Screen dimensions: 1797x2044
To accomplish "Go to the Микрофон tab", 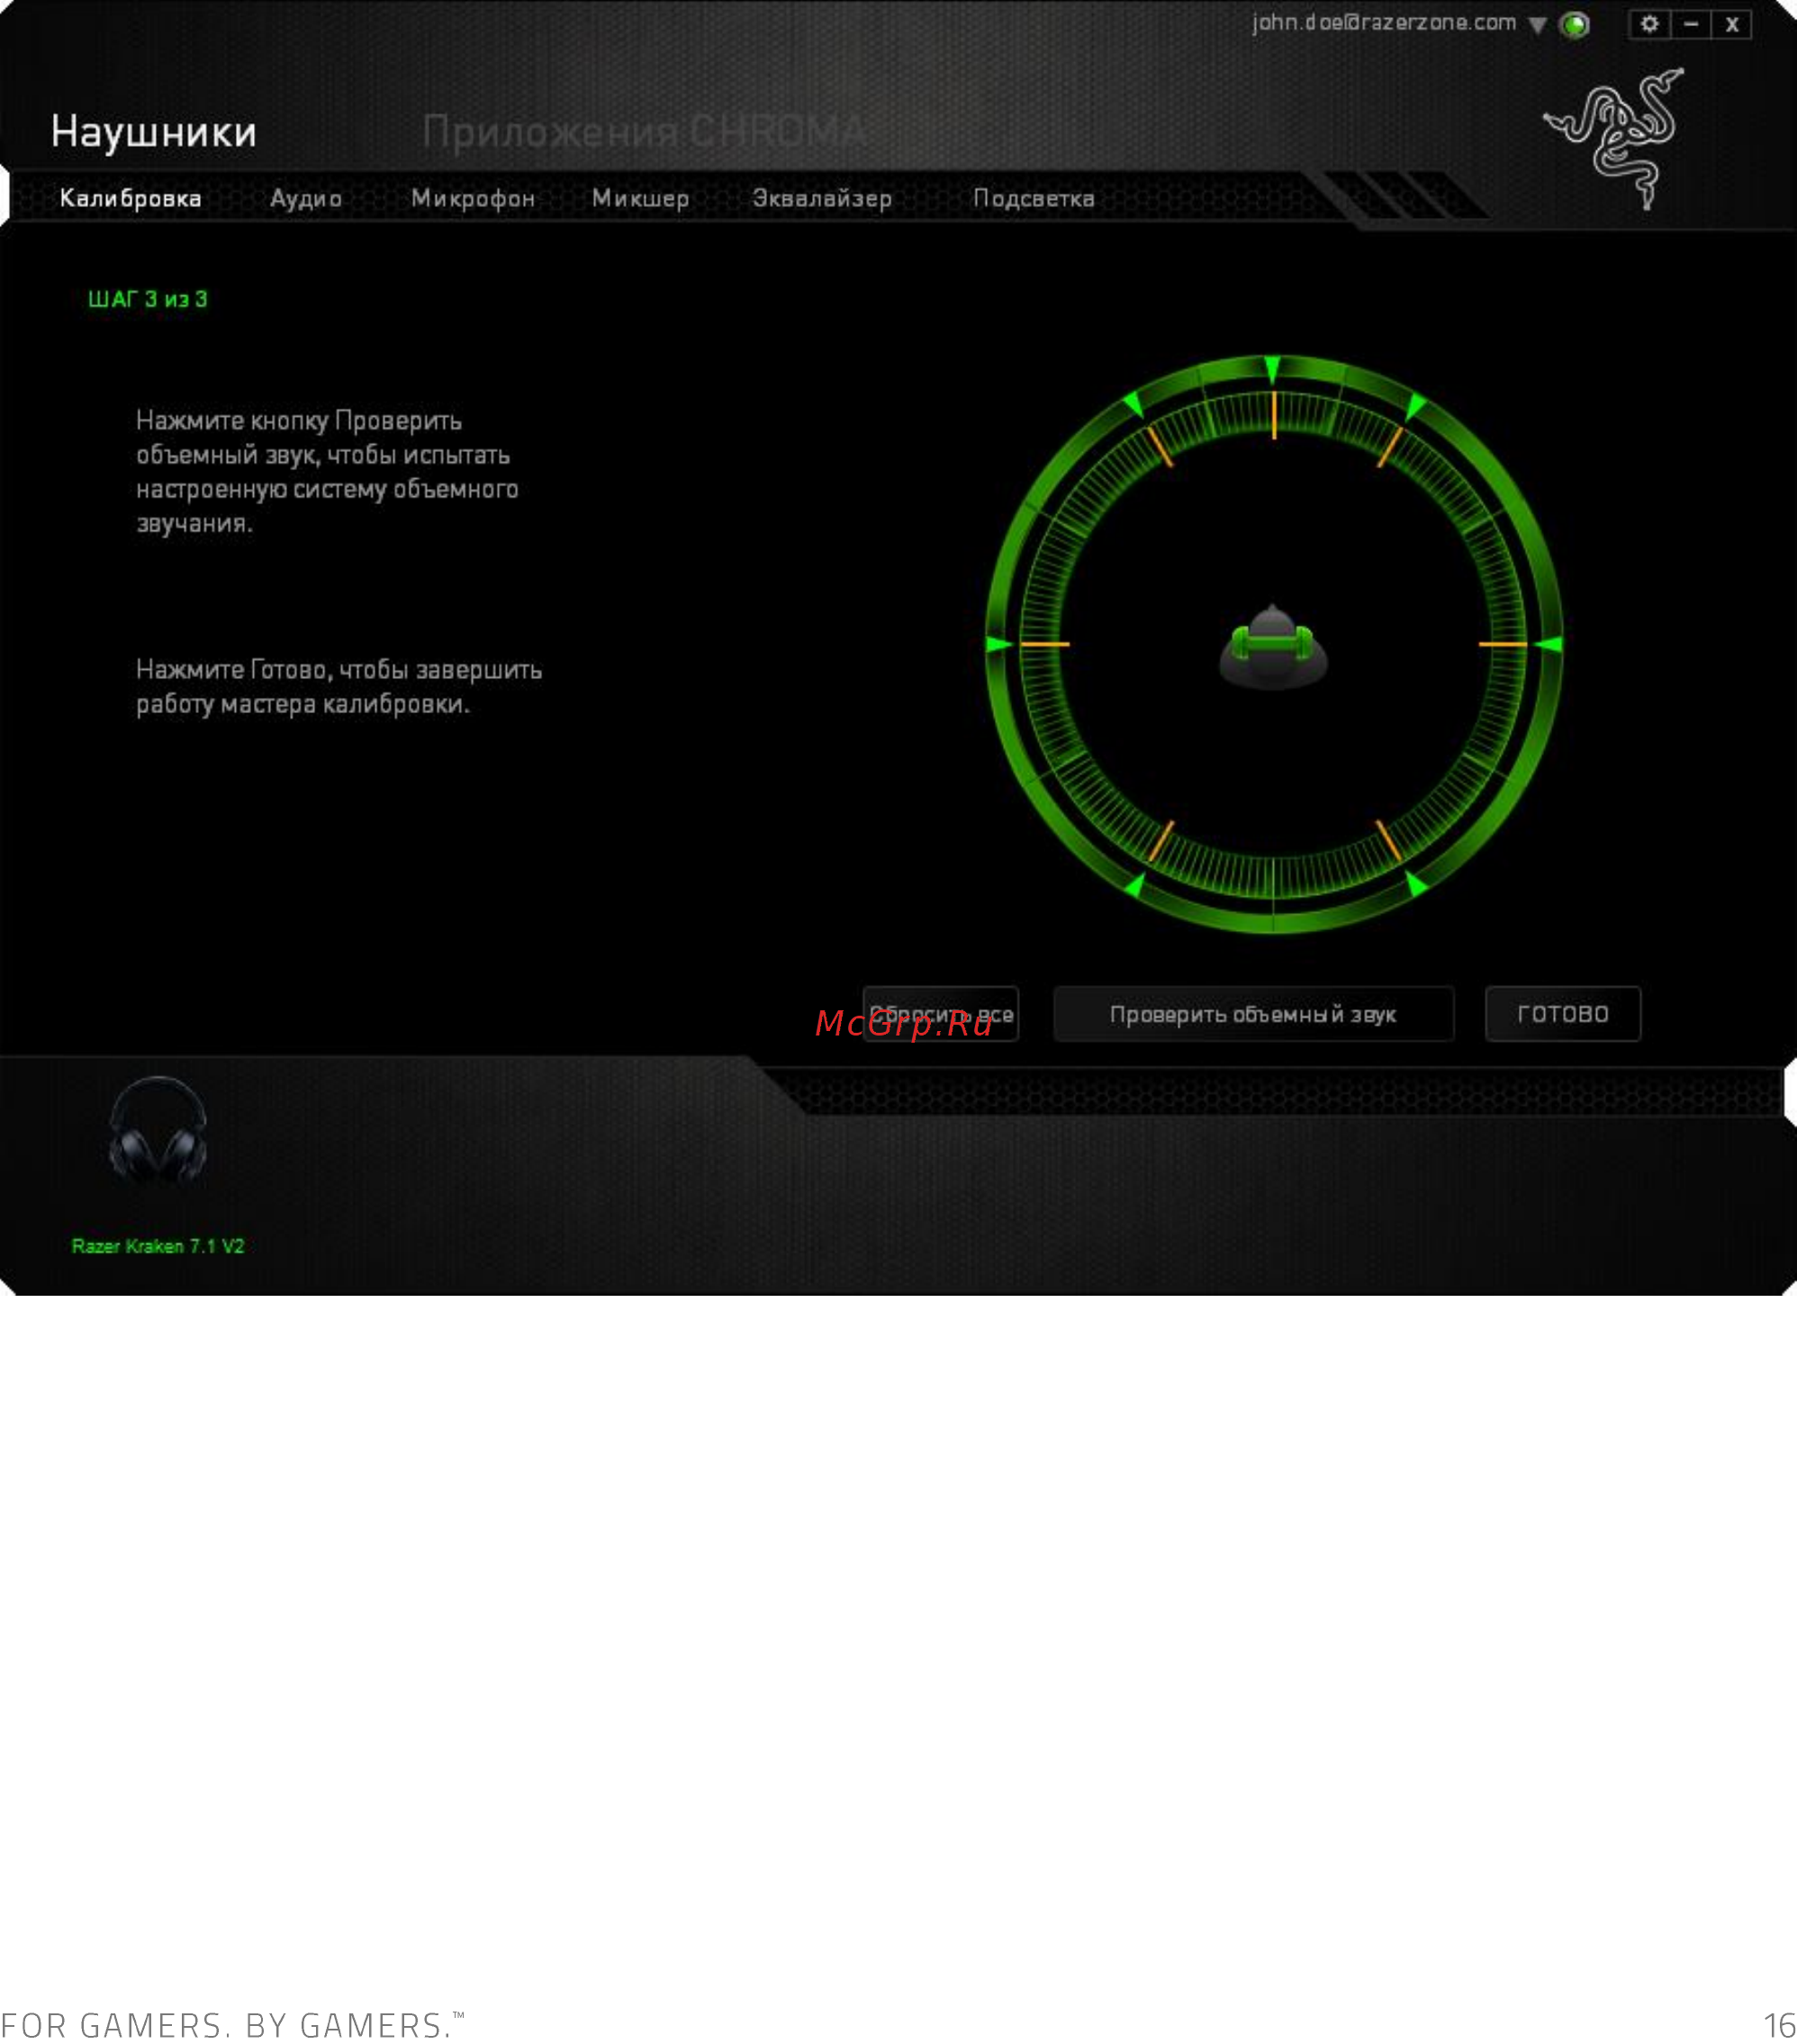I will pyautogui.click(x=473, y=198).
